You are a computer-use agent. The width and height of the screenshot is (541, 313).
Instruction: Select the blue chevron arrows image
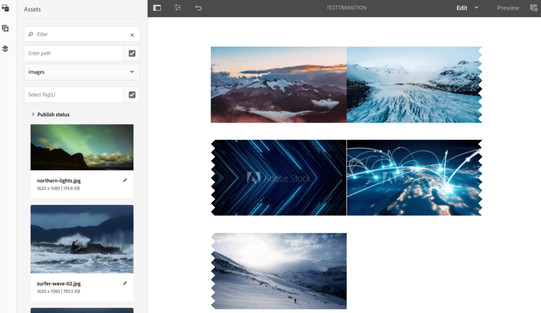coord(278,177)
